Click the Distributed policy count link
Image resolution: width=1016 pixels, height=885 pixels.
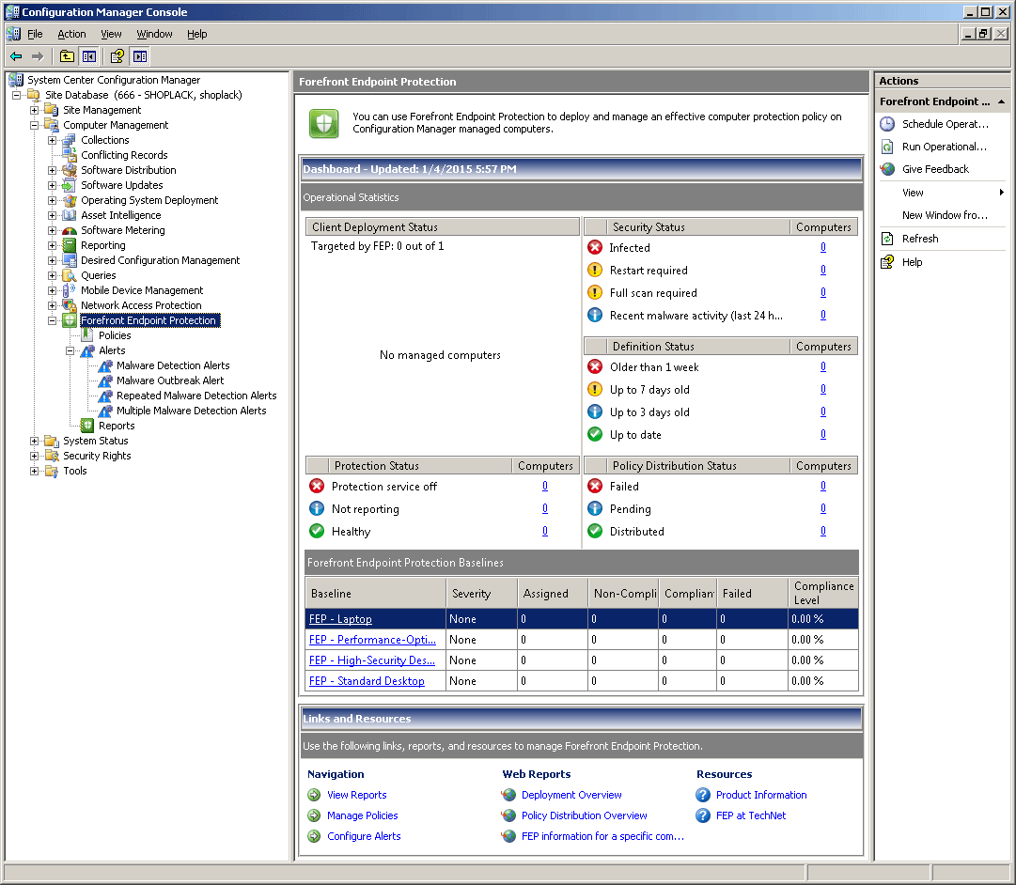coord(823,531)
